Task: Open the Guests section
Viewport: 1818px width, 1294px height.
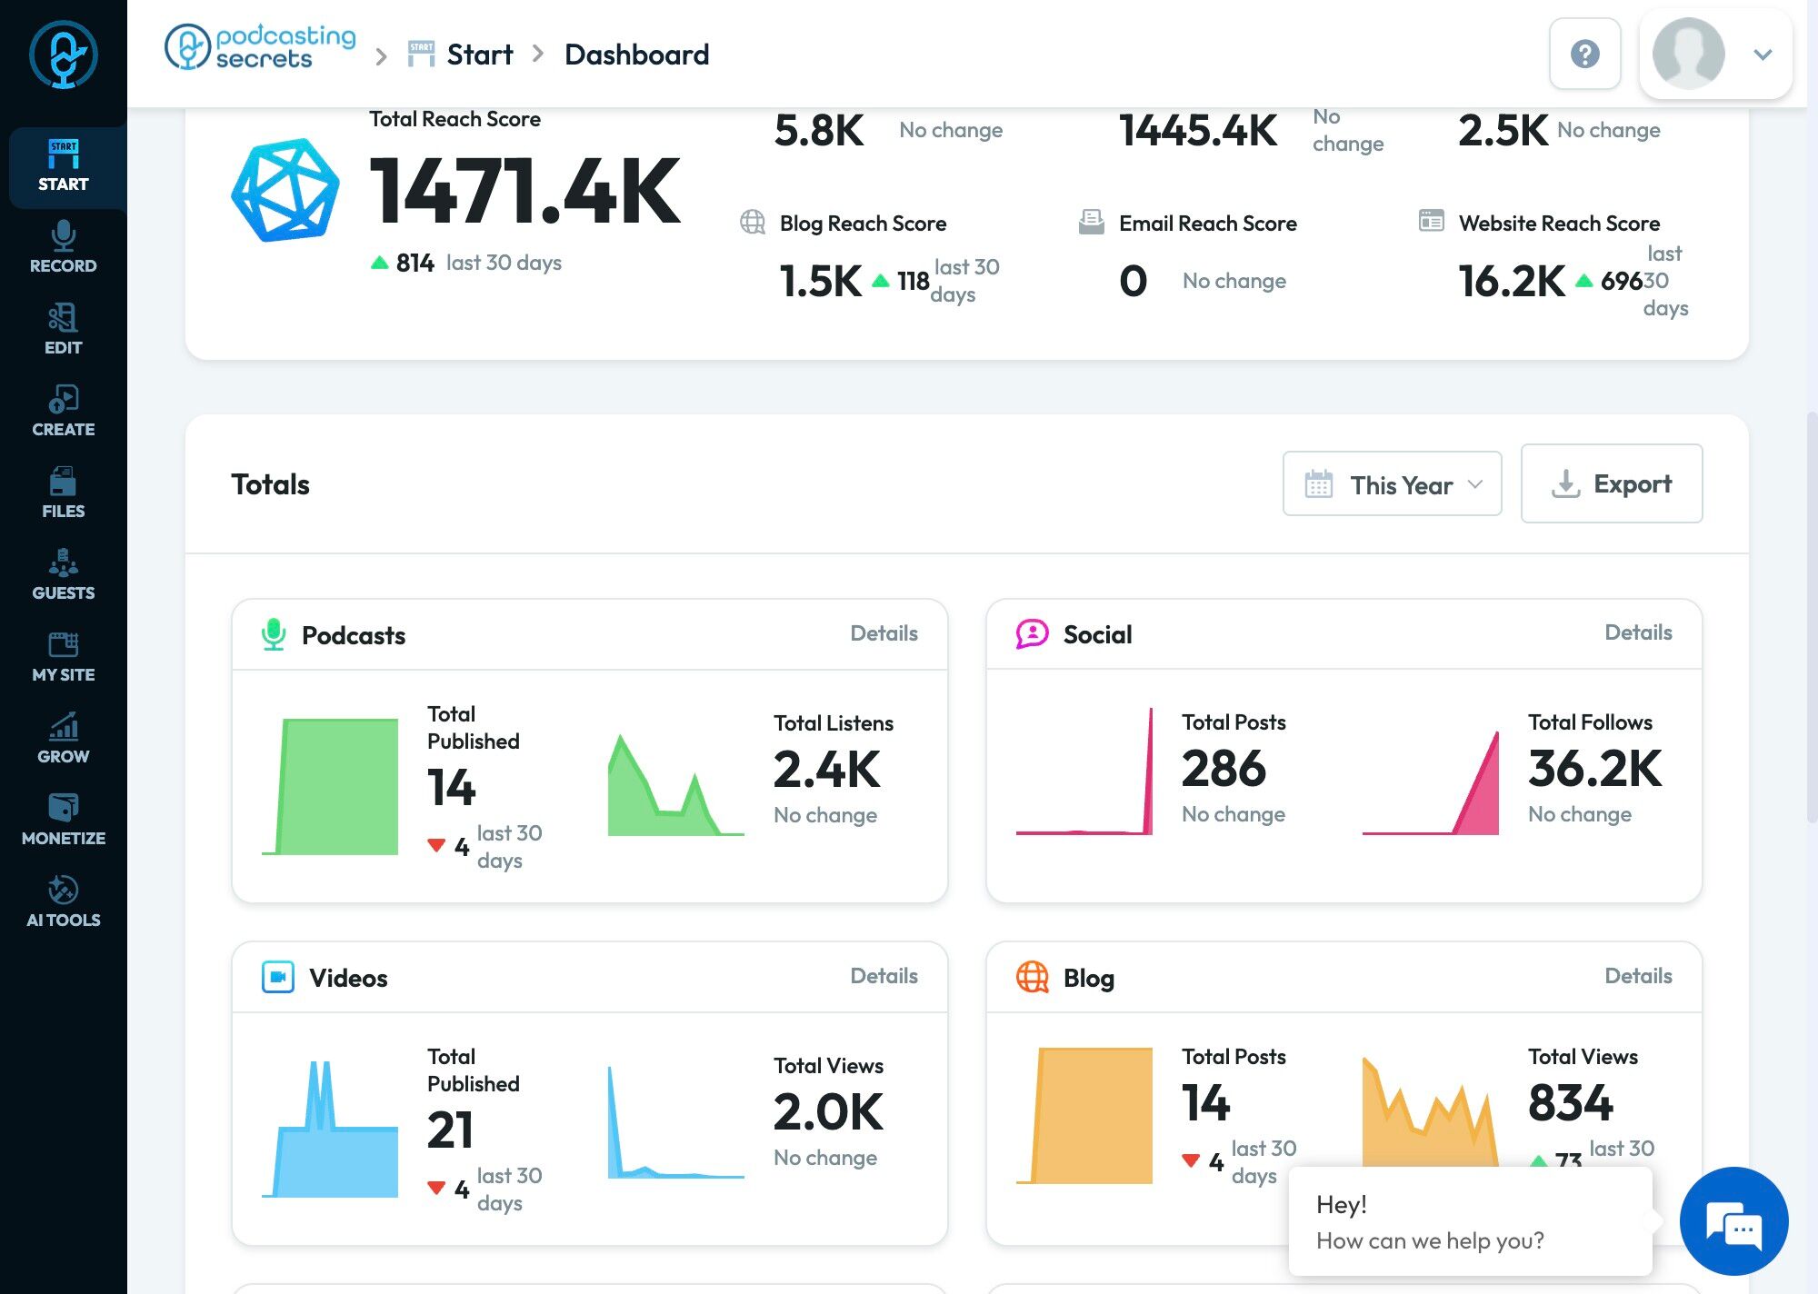Action: pos(63,574)
